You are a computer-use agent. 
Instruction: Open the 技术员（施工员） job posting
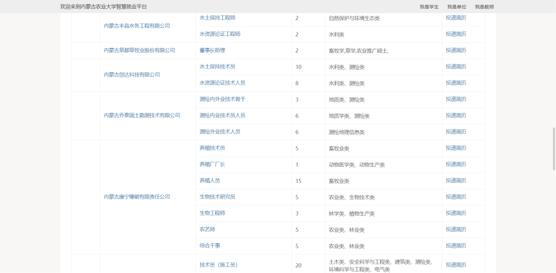pyautogui.click(x=218, y=265)
